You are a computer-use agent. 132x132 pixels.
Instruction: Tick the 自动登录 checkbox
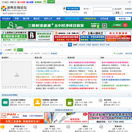(113, 9)
